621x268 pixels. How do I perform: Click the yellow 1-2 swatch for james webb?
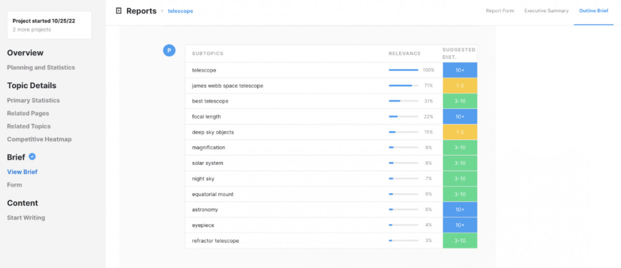[459, 86]
